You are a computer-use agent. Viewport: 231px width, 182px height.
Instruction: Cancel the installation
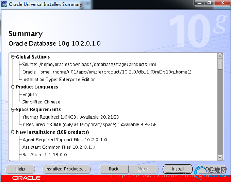(212, 169)
